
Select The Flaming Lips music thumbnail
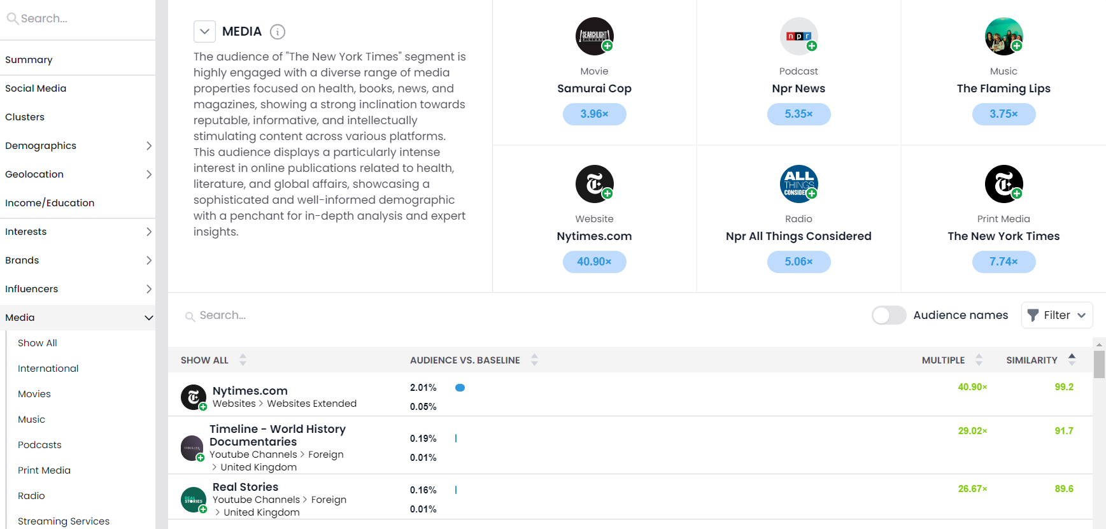[1003, 36]
